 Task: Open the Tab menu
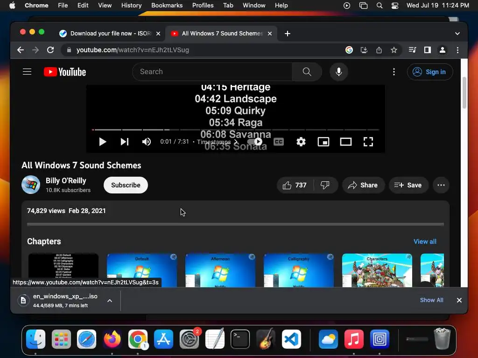[x=228, y=5]
